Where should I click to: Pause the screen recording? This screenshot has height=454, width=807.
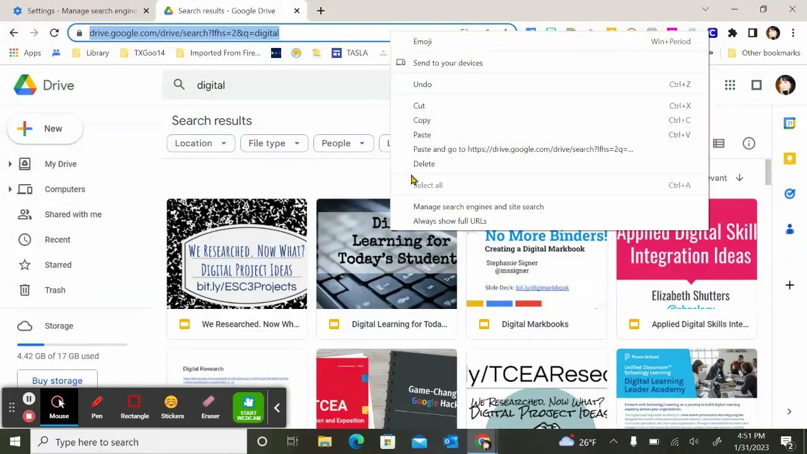pos(28,399)
